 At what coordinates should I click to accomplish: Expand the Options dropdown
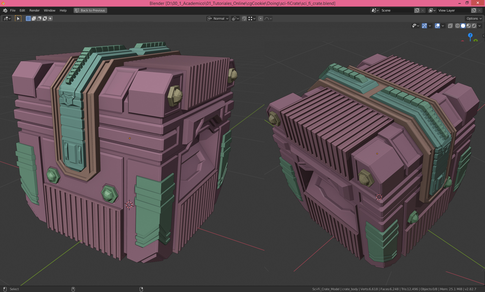pos(474,19)
